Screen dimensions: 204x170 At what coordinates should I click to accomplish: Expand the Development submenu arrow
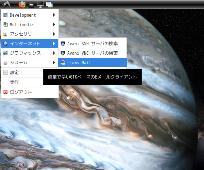(54, 15)
